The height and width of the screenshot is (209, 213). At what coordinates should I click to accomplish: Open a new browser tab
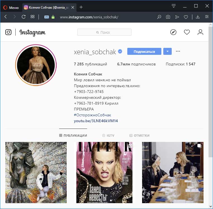[x=81, y=7]
